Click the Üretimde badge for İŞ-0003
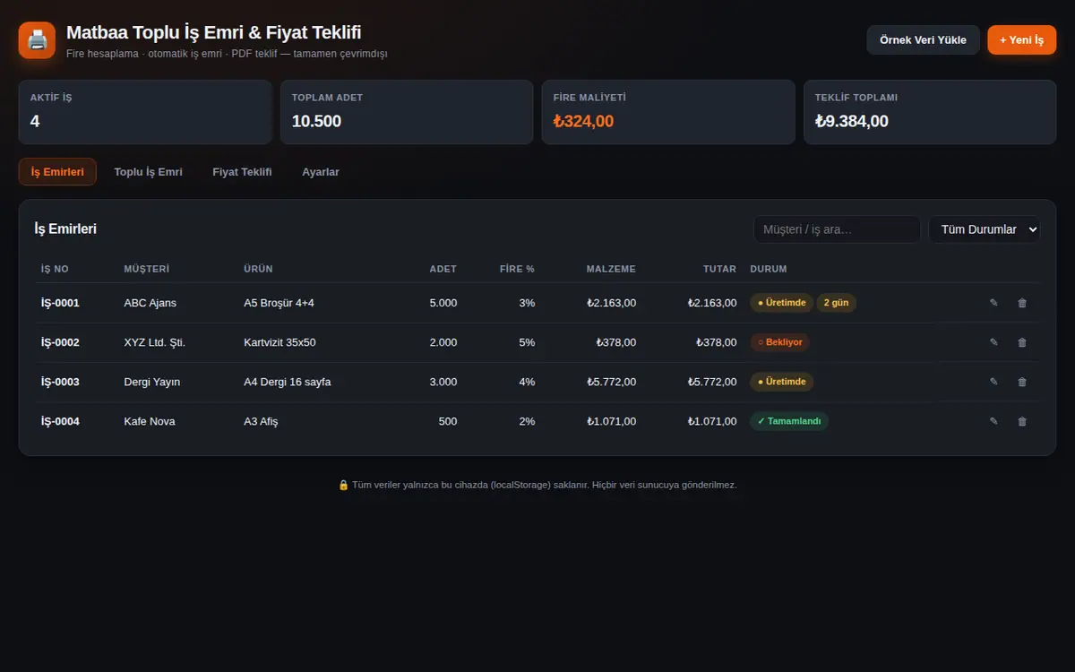The image size is (1075, 672). click(782, 382)
